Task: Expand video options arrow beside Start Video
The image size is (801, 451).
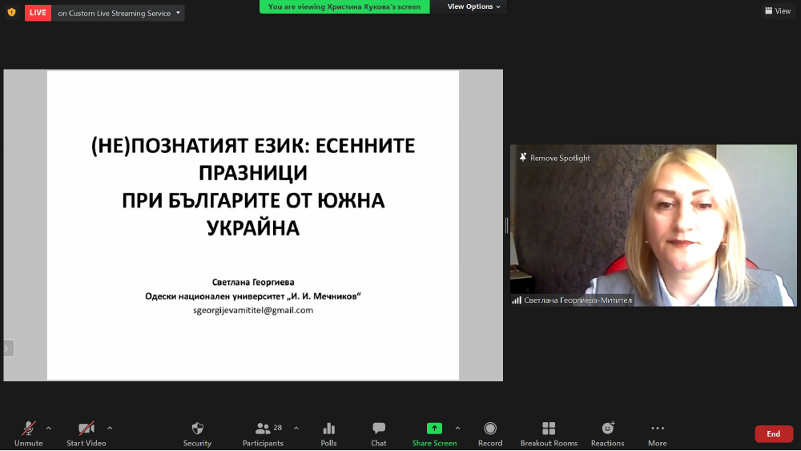Action: (x=110, y=428)
